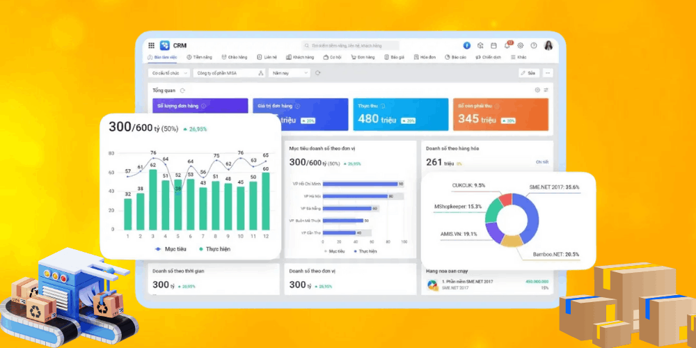The height and width of the screenshot is (348, 696).
Task: Open the notifications bell icon
Action: (x=507, y=45)
